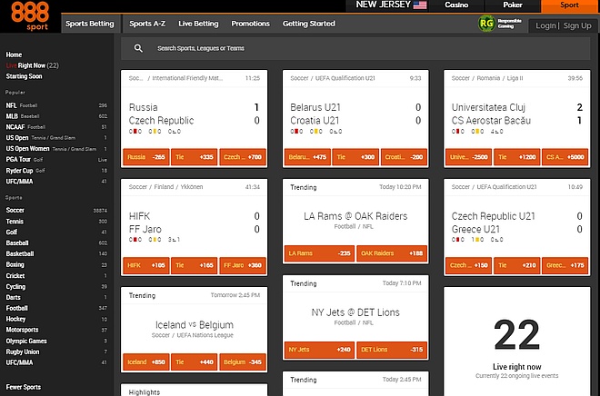600x396 pixels.
Task: Open Darts in the Sports list
Action: coord(56,297)
